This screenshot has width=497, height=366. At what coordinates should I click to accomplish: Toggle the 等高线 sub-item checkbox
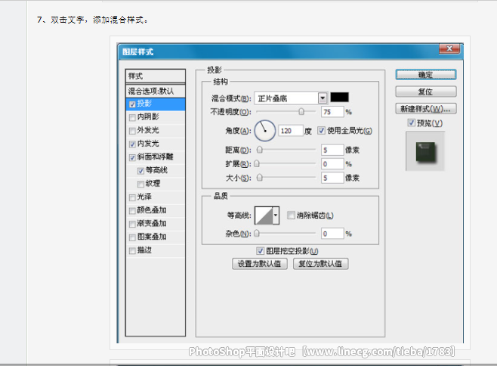click(x=140, y=171)
